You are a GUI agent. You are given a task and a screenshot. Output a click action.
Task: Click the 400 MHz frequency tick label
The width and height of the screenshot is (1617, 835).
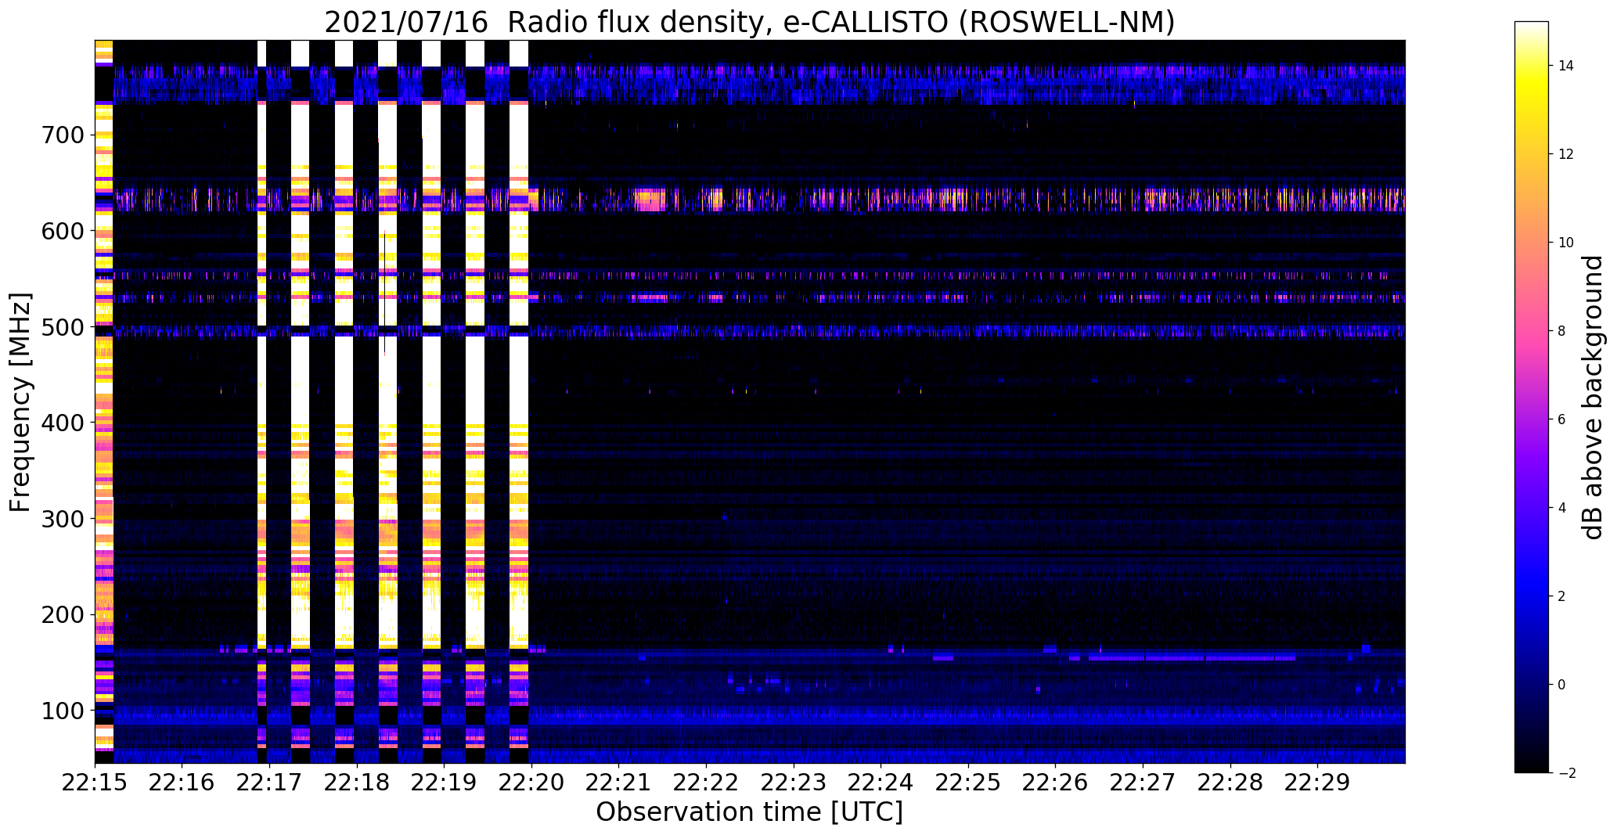[62, 423]
